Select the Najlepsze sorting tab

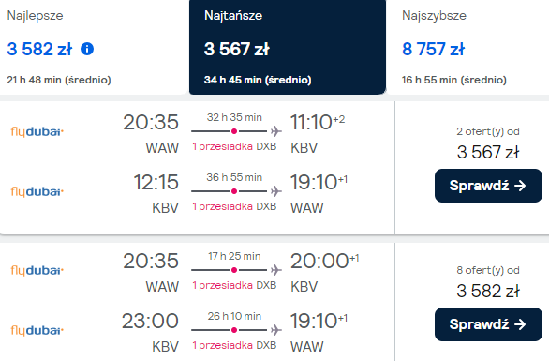(x=95, y=47)
